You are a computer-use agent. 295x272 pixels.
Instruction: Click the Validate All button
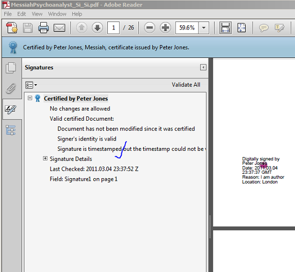pyautogui.click(x=186, y=85)
